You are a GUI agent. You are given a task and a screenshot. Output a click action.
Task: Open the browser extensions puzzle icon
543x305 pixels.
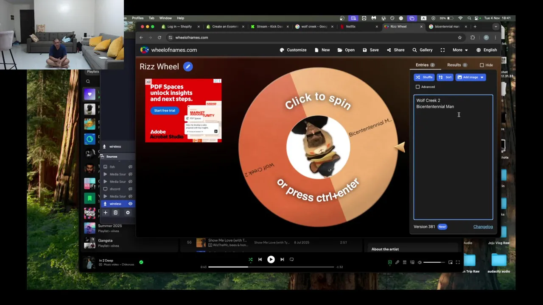(x=473, y=37)
